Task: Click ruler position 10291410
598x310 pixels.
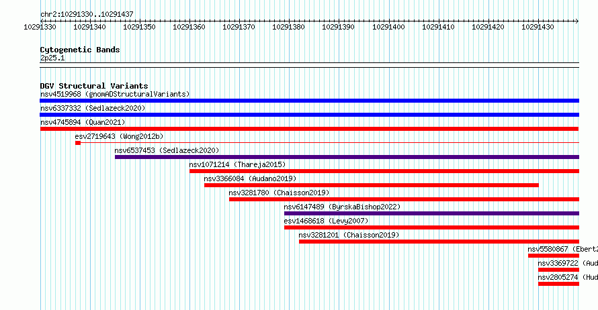Action: (x=438, y=27)
